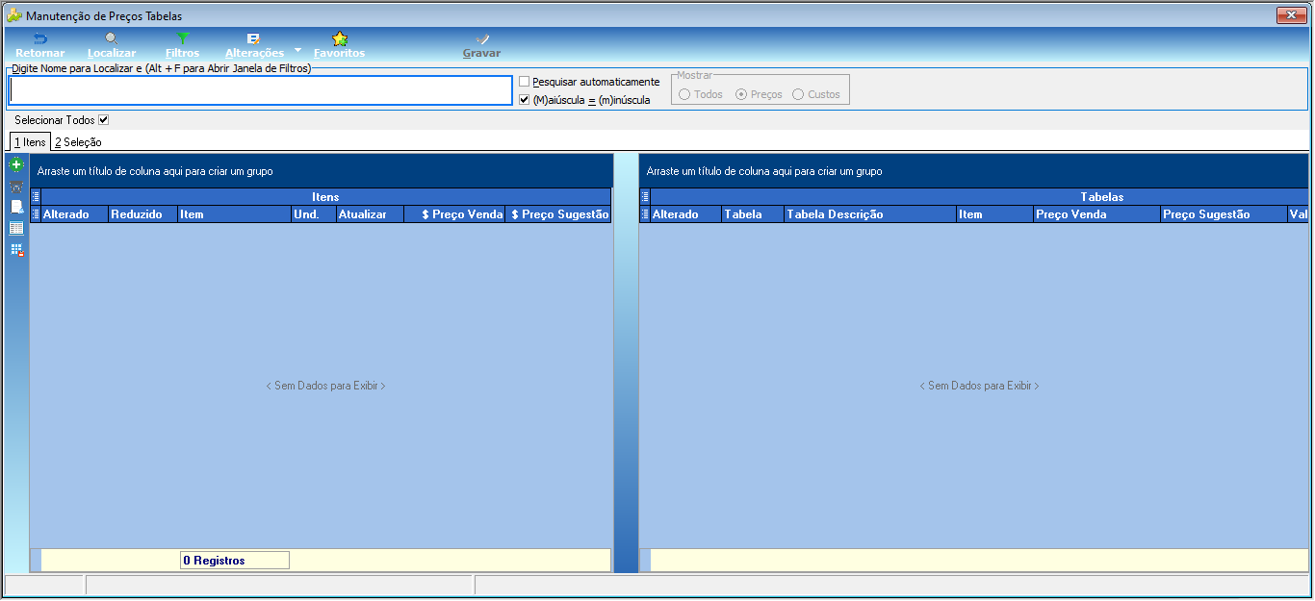Click the Itens band header
Screen dimensions: 1315x601
pos(325,197)
